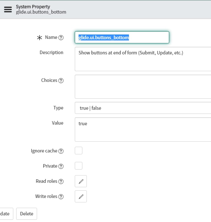This screenshot has height=222, width=211.
Task: Show help for Read roles
Action: 61,182
